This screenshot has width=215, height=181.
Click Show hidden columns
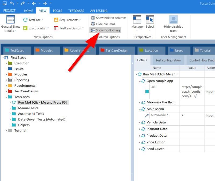[x=108, y=18]
